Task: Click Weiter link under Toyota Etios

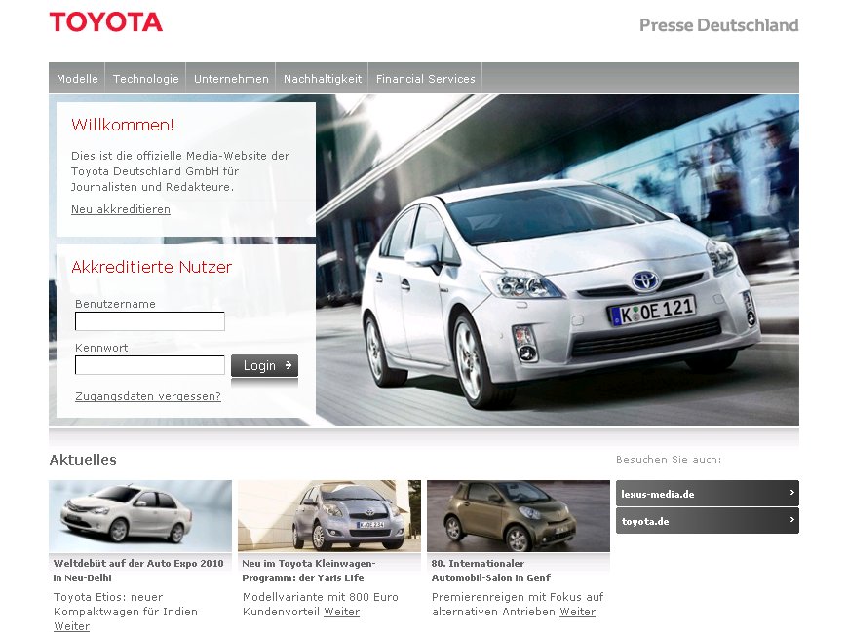Action: pyautogui.click(x=71, y=626)
